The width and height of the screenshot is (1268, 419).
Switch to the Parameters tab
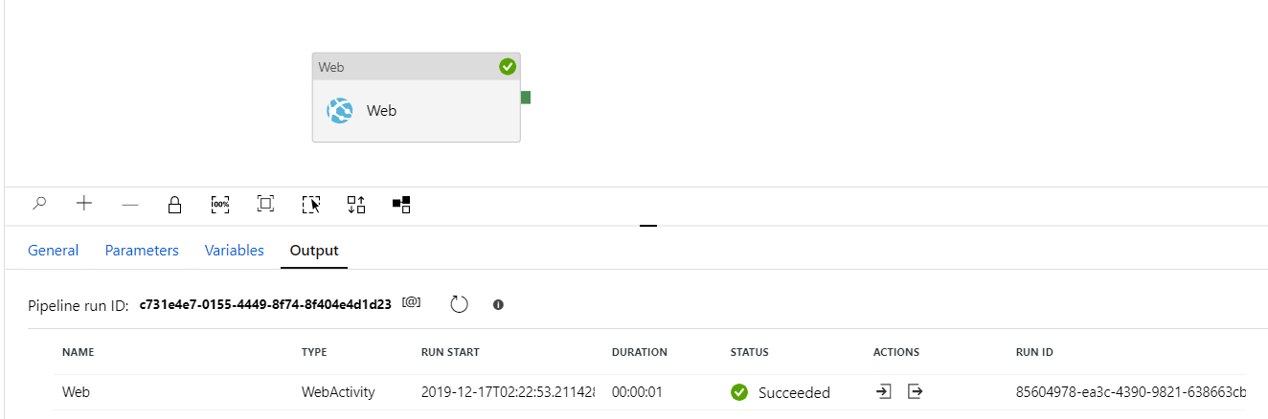tap(142, 251)
